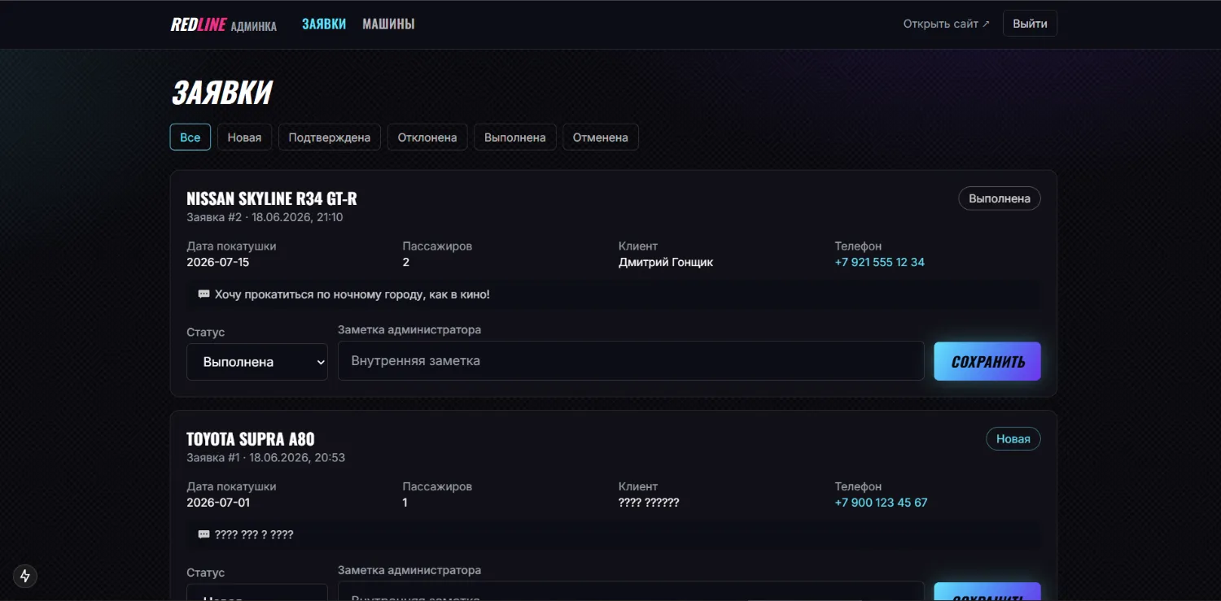
Task: Click the ride date 2026-07-01
Action: (218, 503)
